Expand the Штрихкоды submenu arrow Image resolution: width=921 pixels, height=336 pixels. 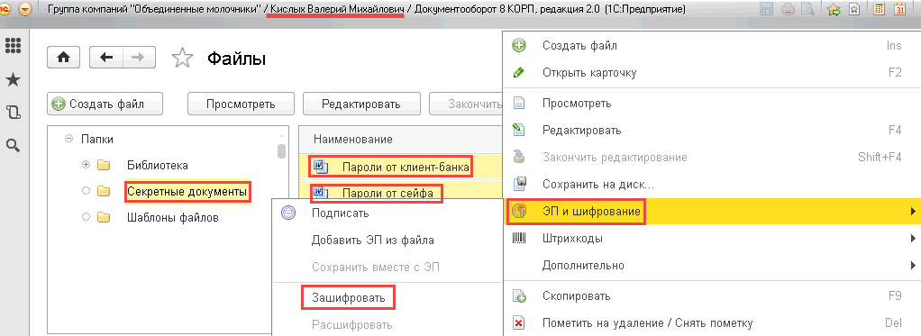click(913, 239)
